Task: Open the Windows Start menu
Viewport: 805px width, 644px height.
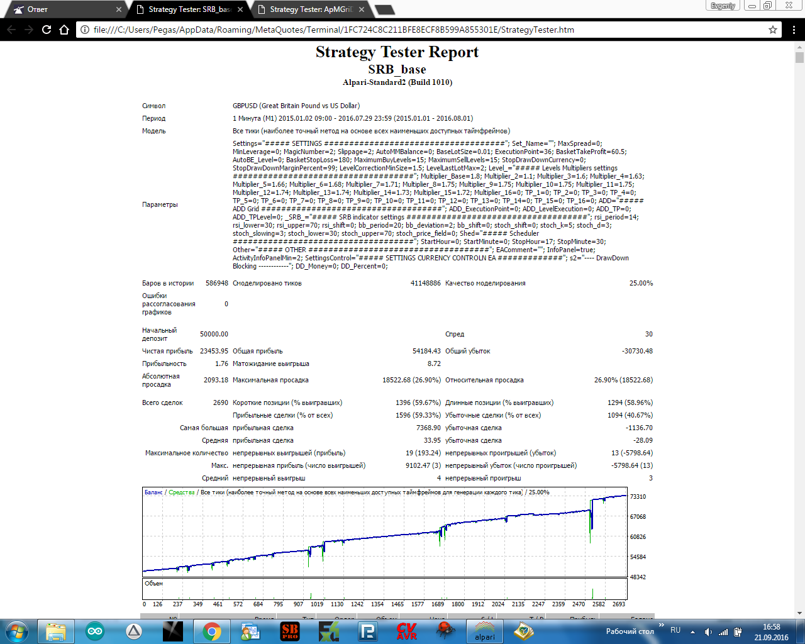Action: [17, 631]
